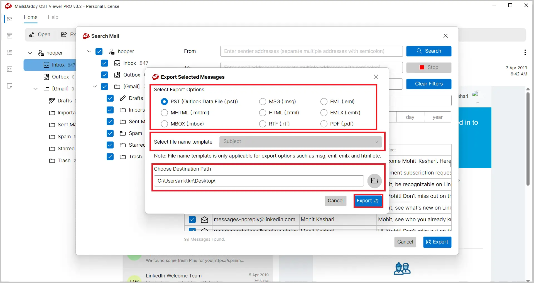The height and width of the screenshot is (283, 534).
Task: Uncheck the hooper account checkbox
Action: pos(99,51)
